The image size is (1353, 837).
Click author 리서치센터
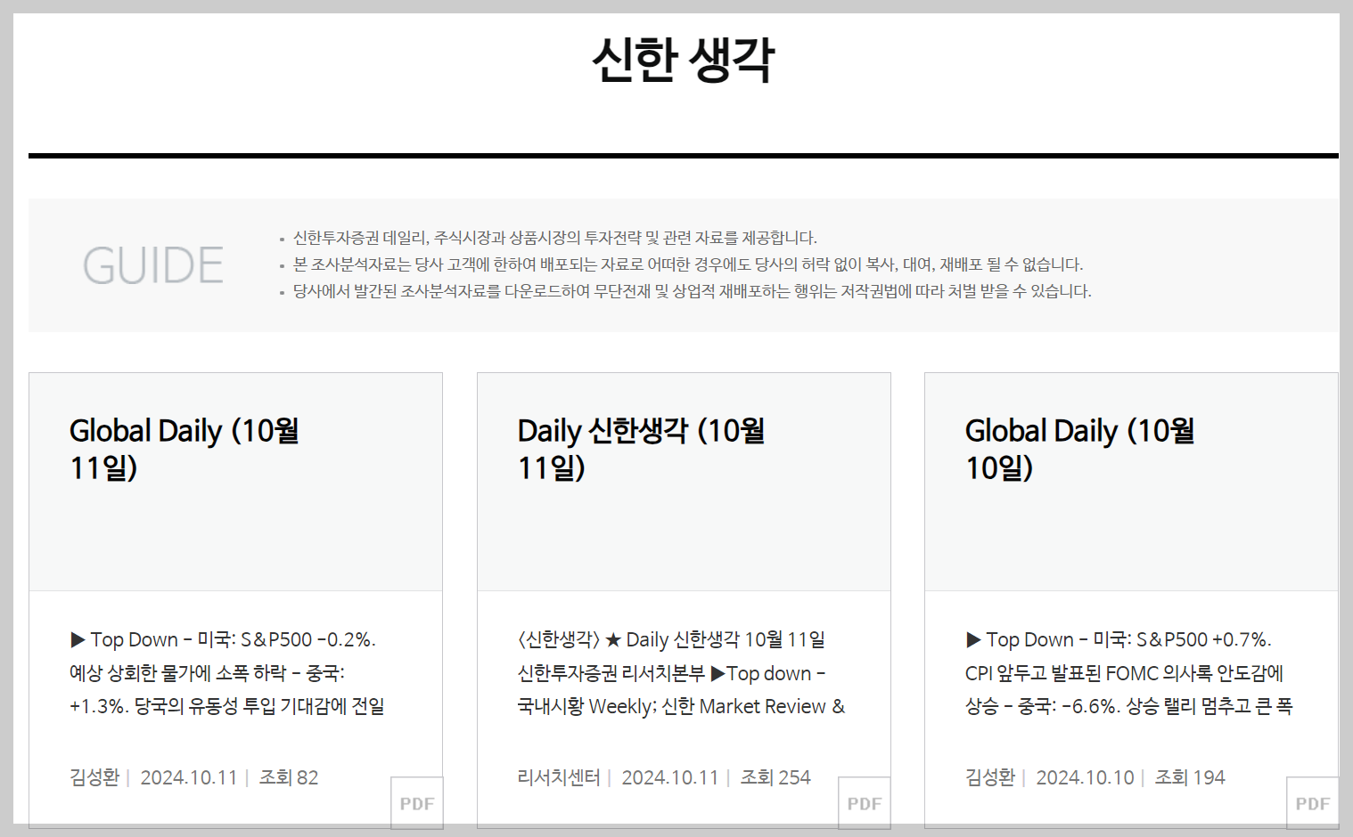tap(559, 777)
